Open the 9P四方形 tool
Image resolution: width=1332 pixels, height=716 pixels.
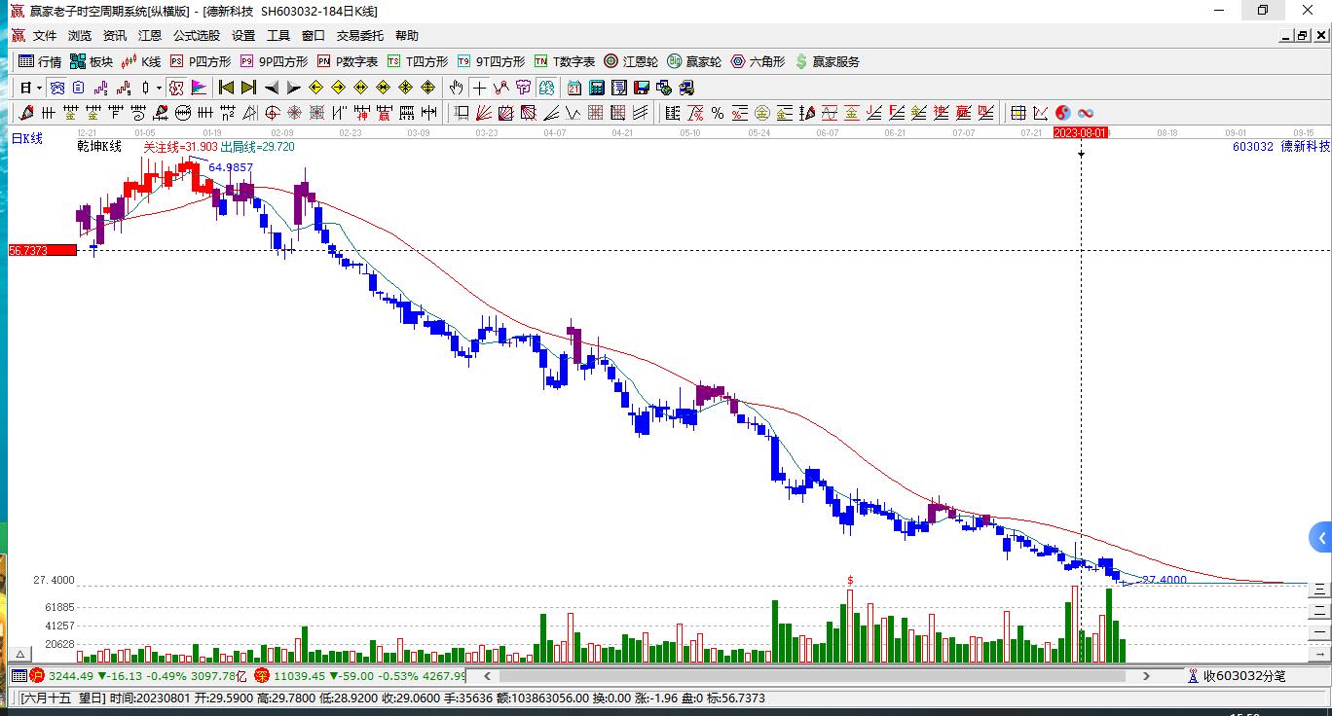pyautogui.click(x=274, y=61)
